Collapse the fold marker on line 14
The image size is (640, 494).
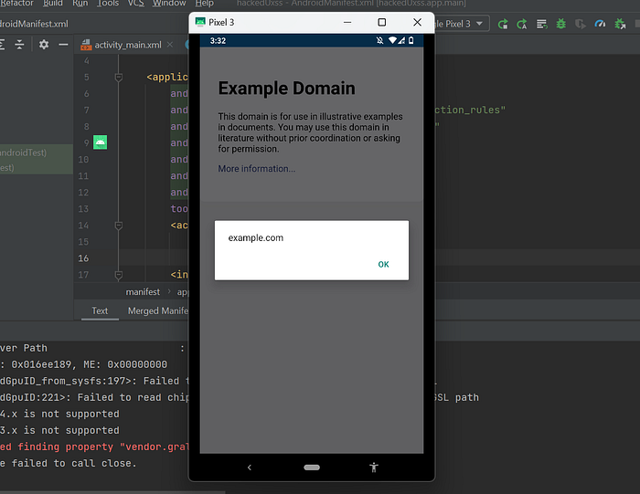tap(118, 226)
